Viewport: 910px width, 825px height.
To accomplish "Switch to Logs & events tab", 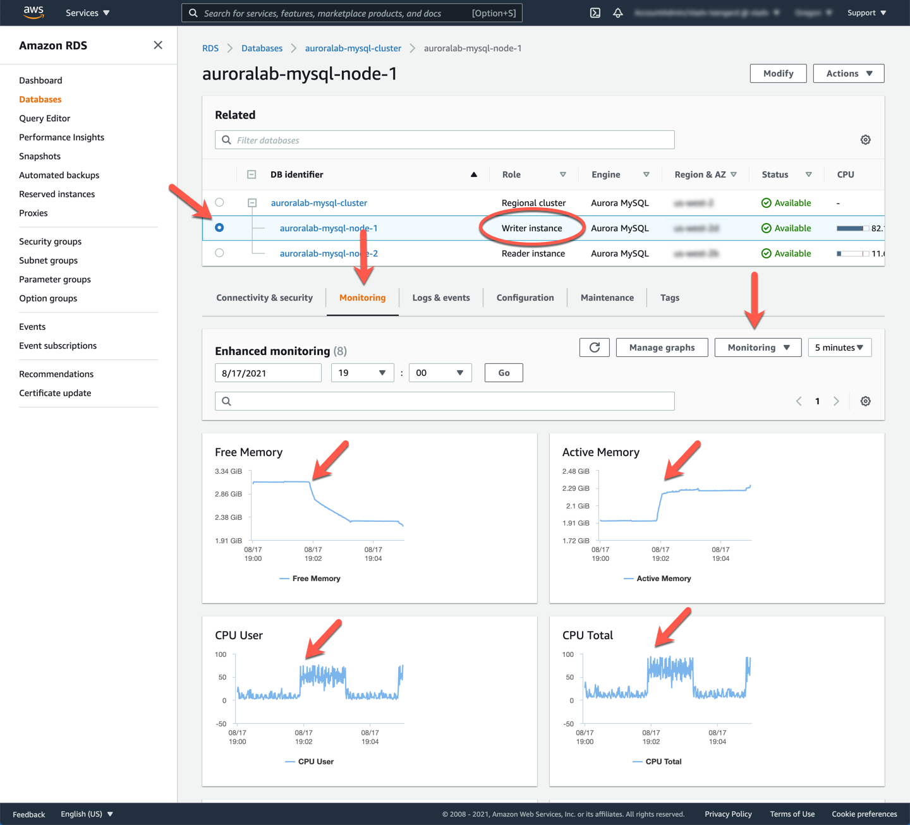I will (440, 298).
